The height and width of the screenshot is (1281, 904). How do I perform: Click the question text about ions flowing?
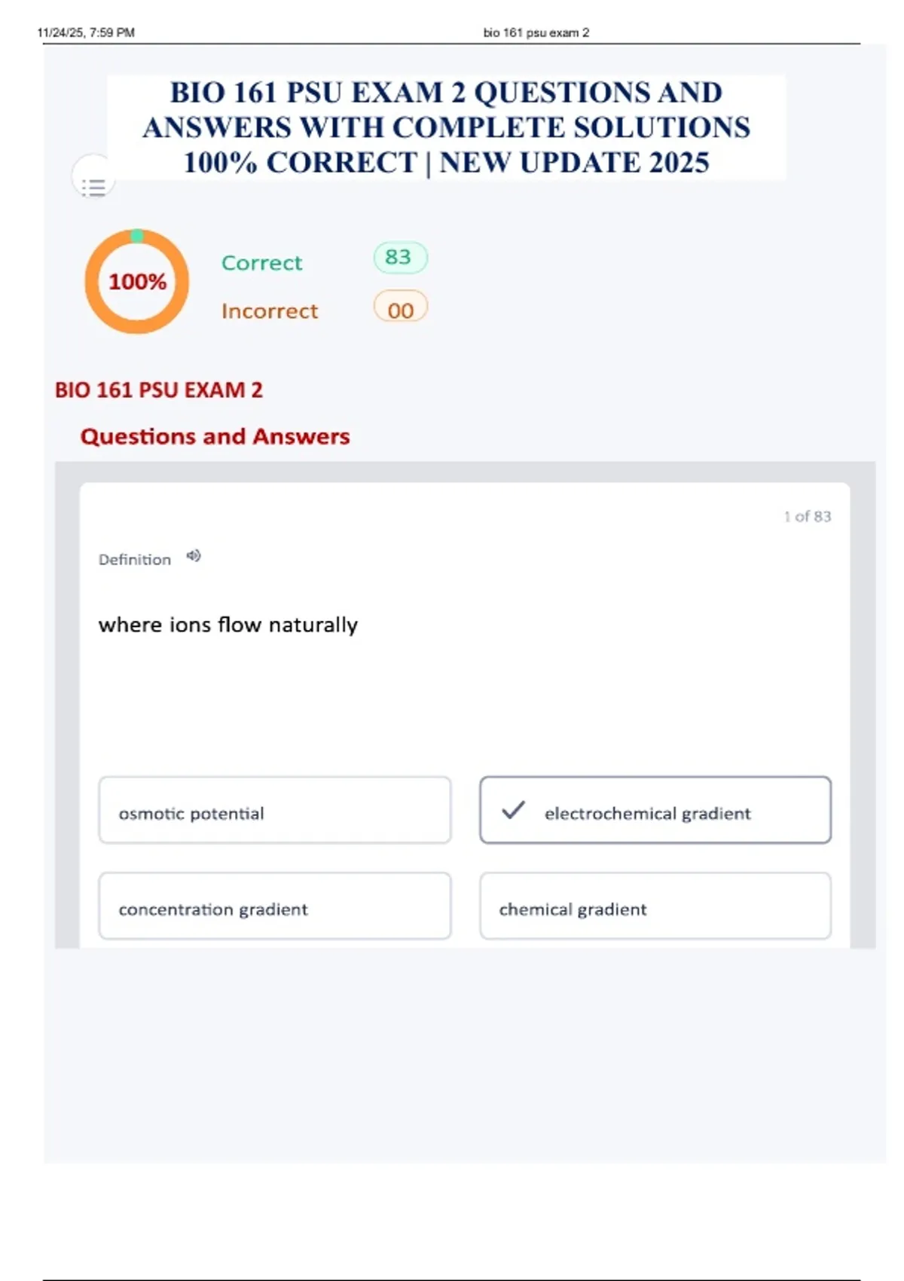pos(228,625)
